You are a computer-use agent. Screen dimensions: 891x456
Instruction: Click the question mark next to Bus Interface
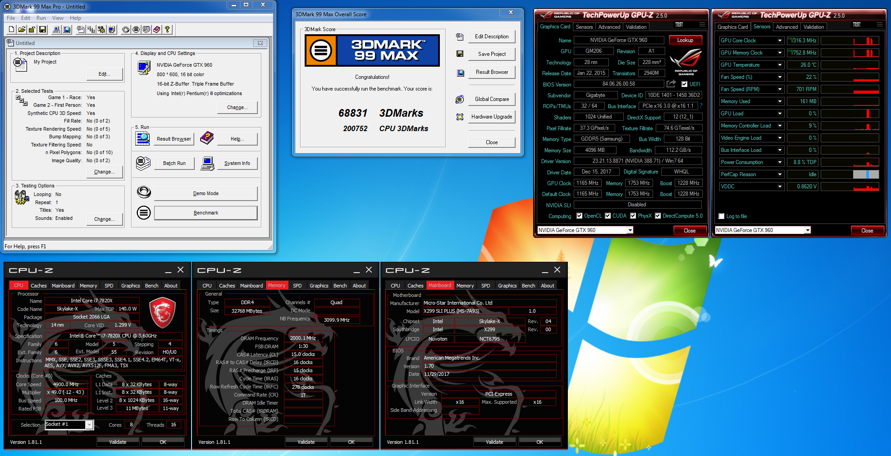(x=701, y=106)
